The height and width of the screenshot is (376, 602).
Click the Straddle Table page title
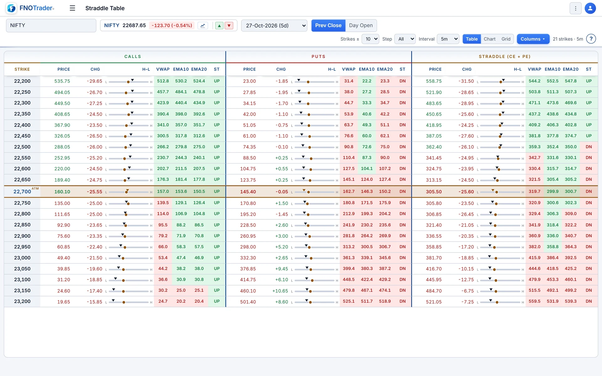pyautogui.click(x=105, y=8)
